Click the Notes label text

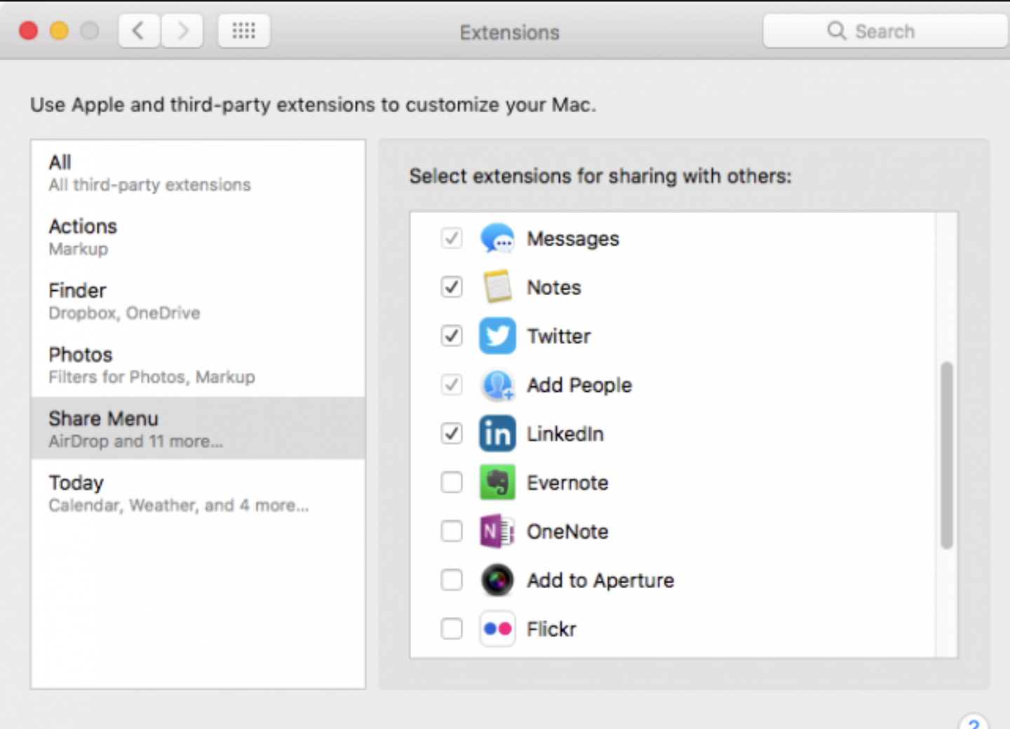[x=554, y=287]
